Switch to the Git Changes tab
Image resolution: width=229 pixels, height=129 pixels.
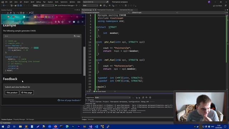30,119
